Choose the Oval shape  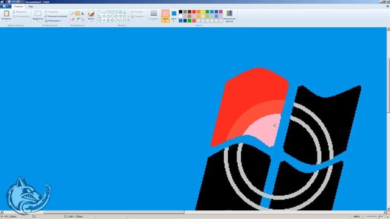tap(108, 12)
